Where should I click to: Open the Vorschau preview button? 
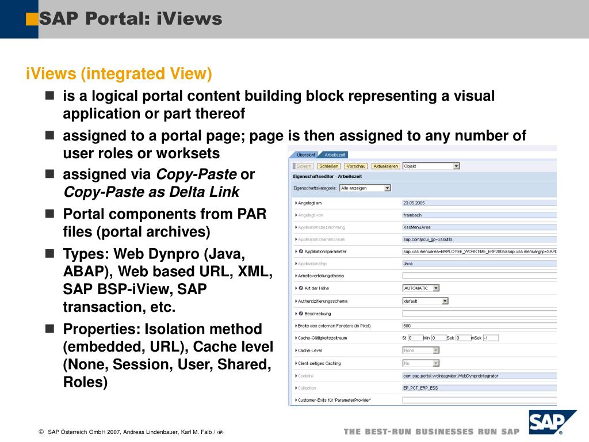click(355, 166)
